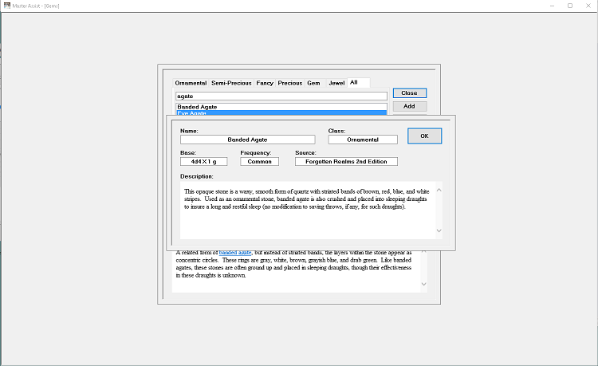Screen dimensions: 598x366
Task: Open the Precious tab
Action: coord(290,83)
